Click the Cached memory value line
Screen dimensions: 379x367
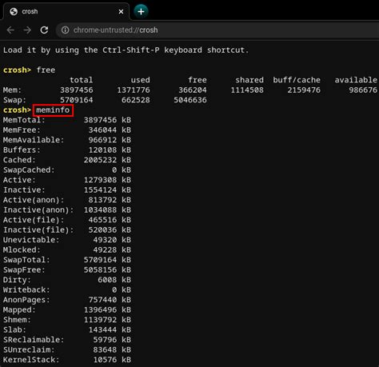coord(67,160)
